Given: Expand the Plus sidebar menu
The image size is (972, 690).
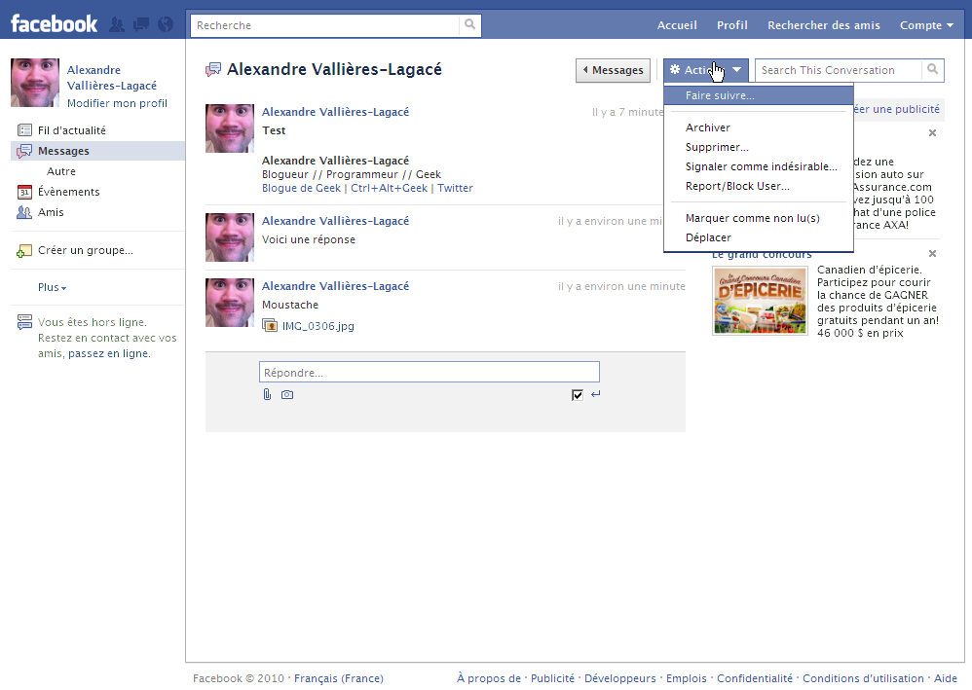Looking at the screenshot, I should (x=52, y=287).
